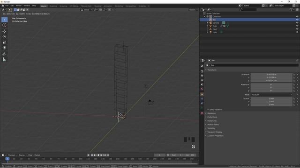Open the outliner filter funnel
Screen dimensions: 300x168
pyautogui.click(x=292, y=9)
